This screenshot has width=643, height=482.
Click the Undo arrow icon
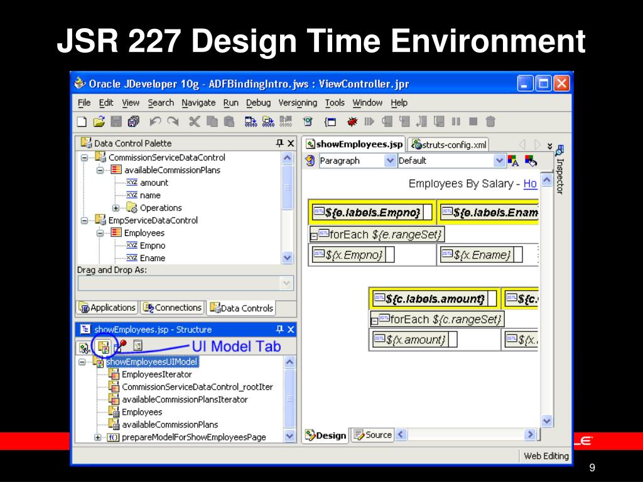pos(155,122)
